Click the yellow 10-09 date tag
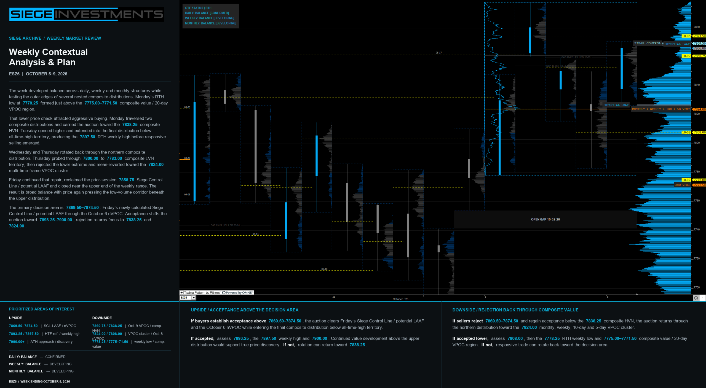This screenshot has width=706, height=388. (686, 56)
